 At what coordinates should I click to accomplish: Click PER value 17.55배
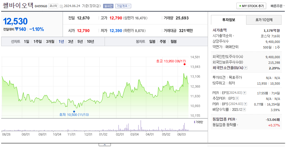(262, 93)
